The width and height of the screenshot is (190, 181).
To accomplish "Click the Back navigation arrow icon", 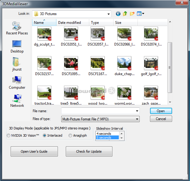I will click(x=118, y=14).
